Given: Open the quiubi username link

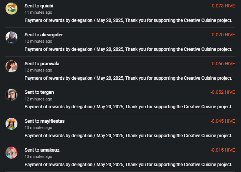Looking at the screenshot, I should point(47,6).
